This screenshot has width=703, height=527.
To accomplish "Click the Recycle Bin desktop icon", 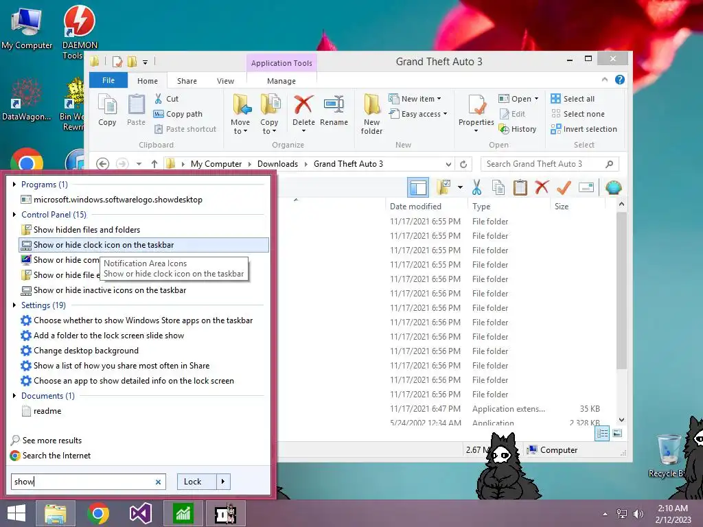I will (x=669, y=456).
